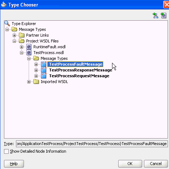Click the TestProcessResponseMessage message icon
Image resolution: width=169 pixels, height=169 pixels.
(44, 70)
